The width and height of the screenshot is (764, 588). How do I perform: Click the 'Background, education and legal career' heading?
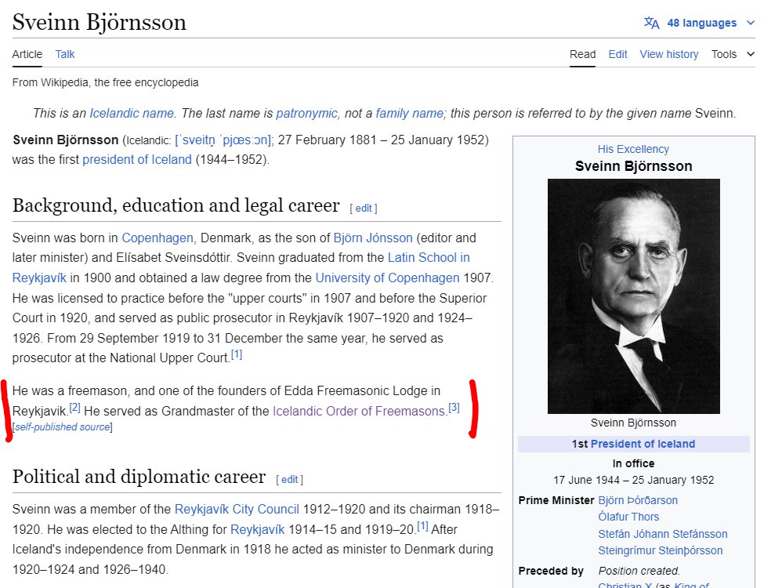coord(176,205)
